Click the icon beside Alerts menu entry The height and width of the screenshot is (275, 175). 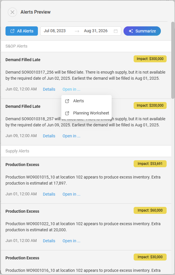67,101
